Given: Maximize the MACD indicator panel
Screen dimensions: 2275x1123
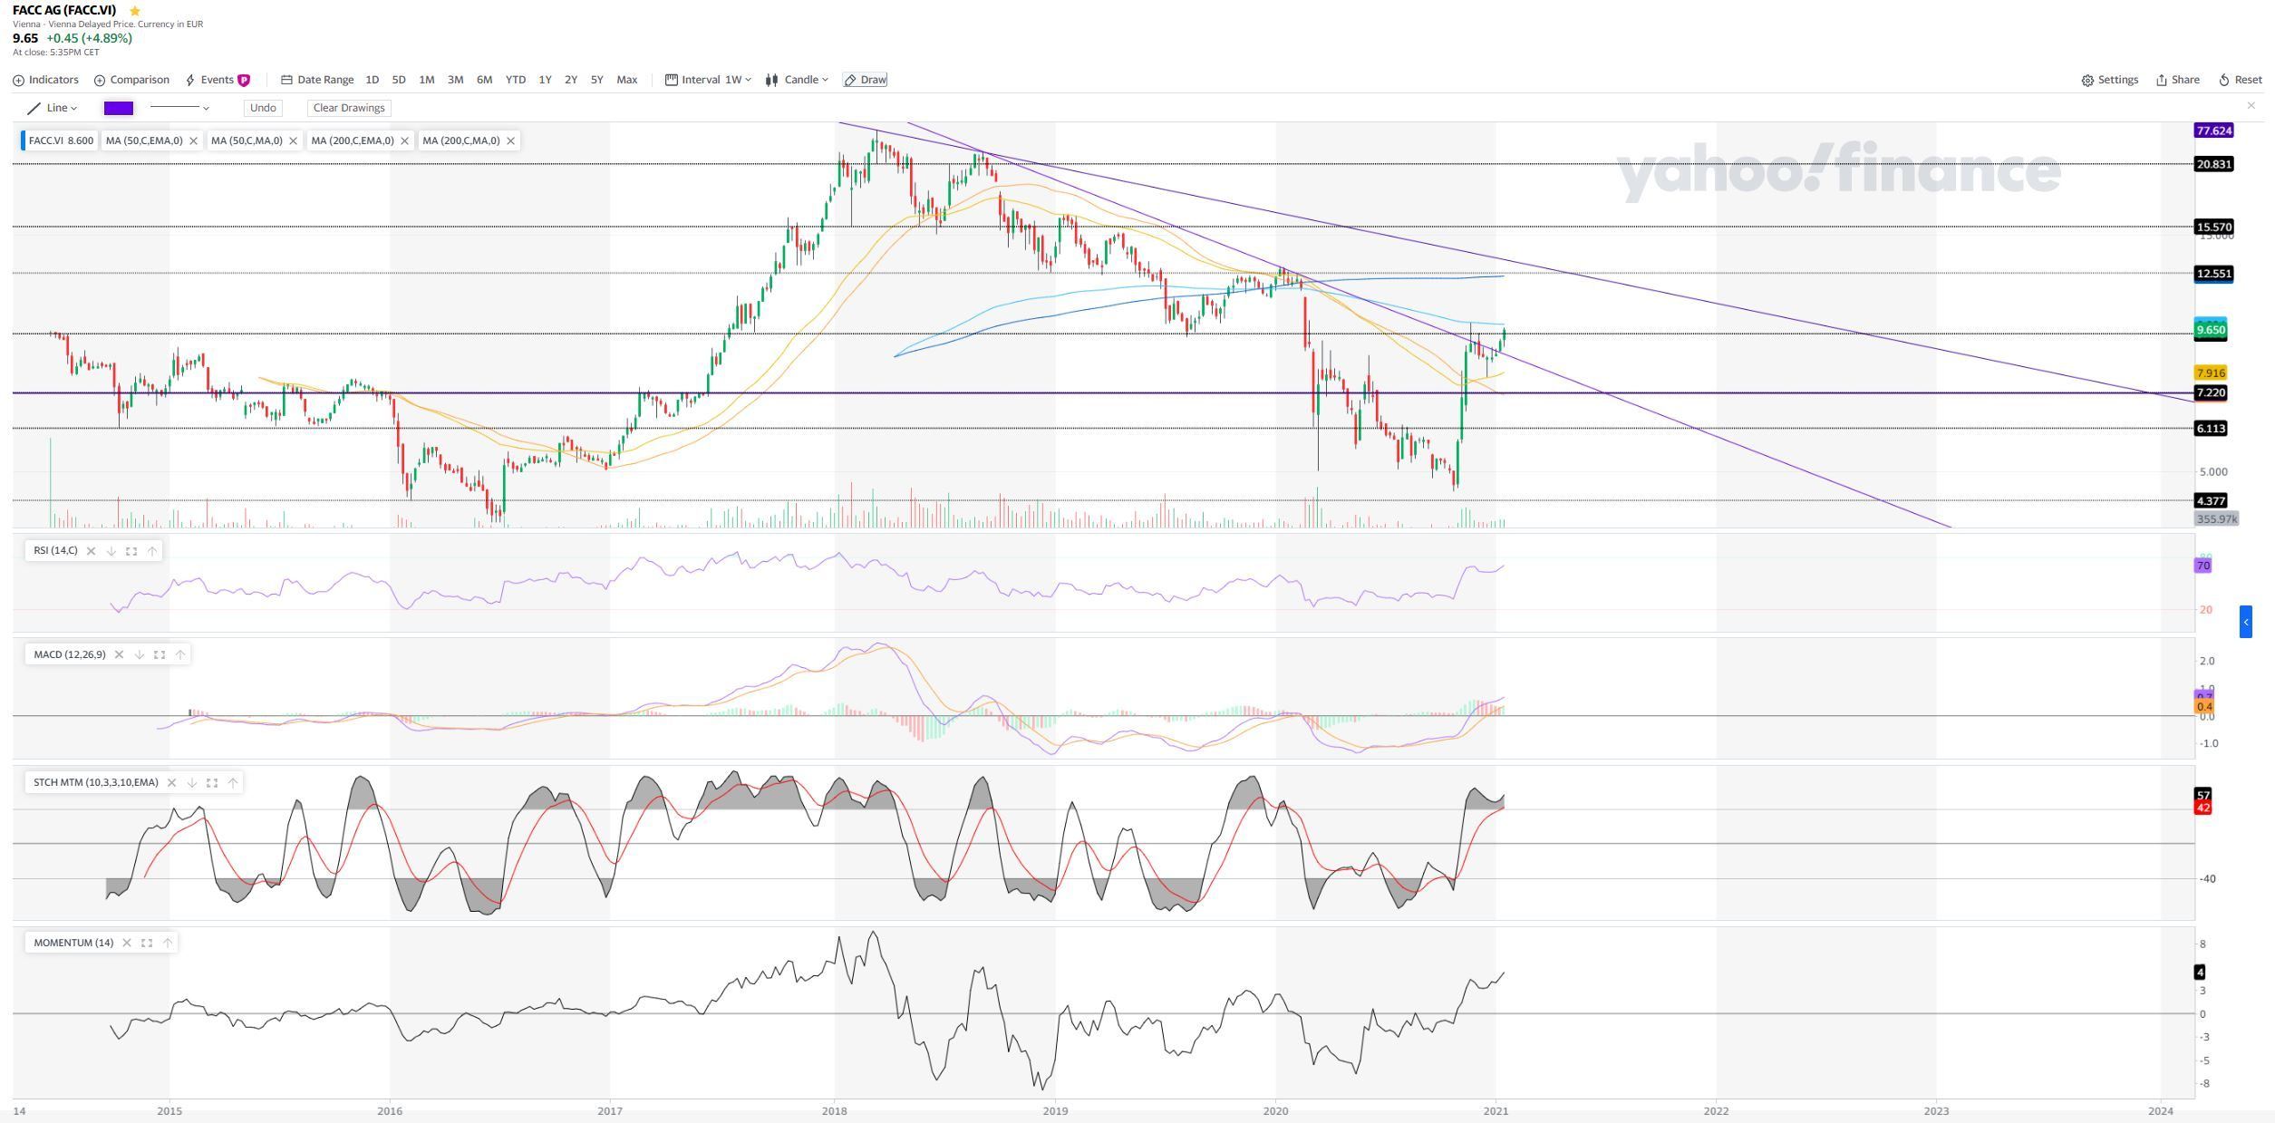Looking at the screenshot, I should tap(160, 654).
